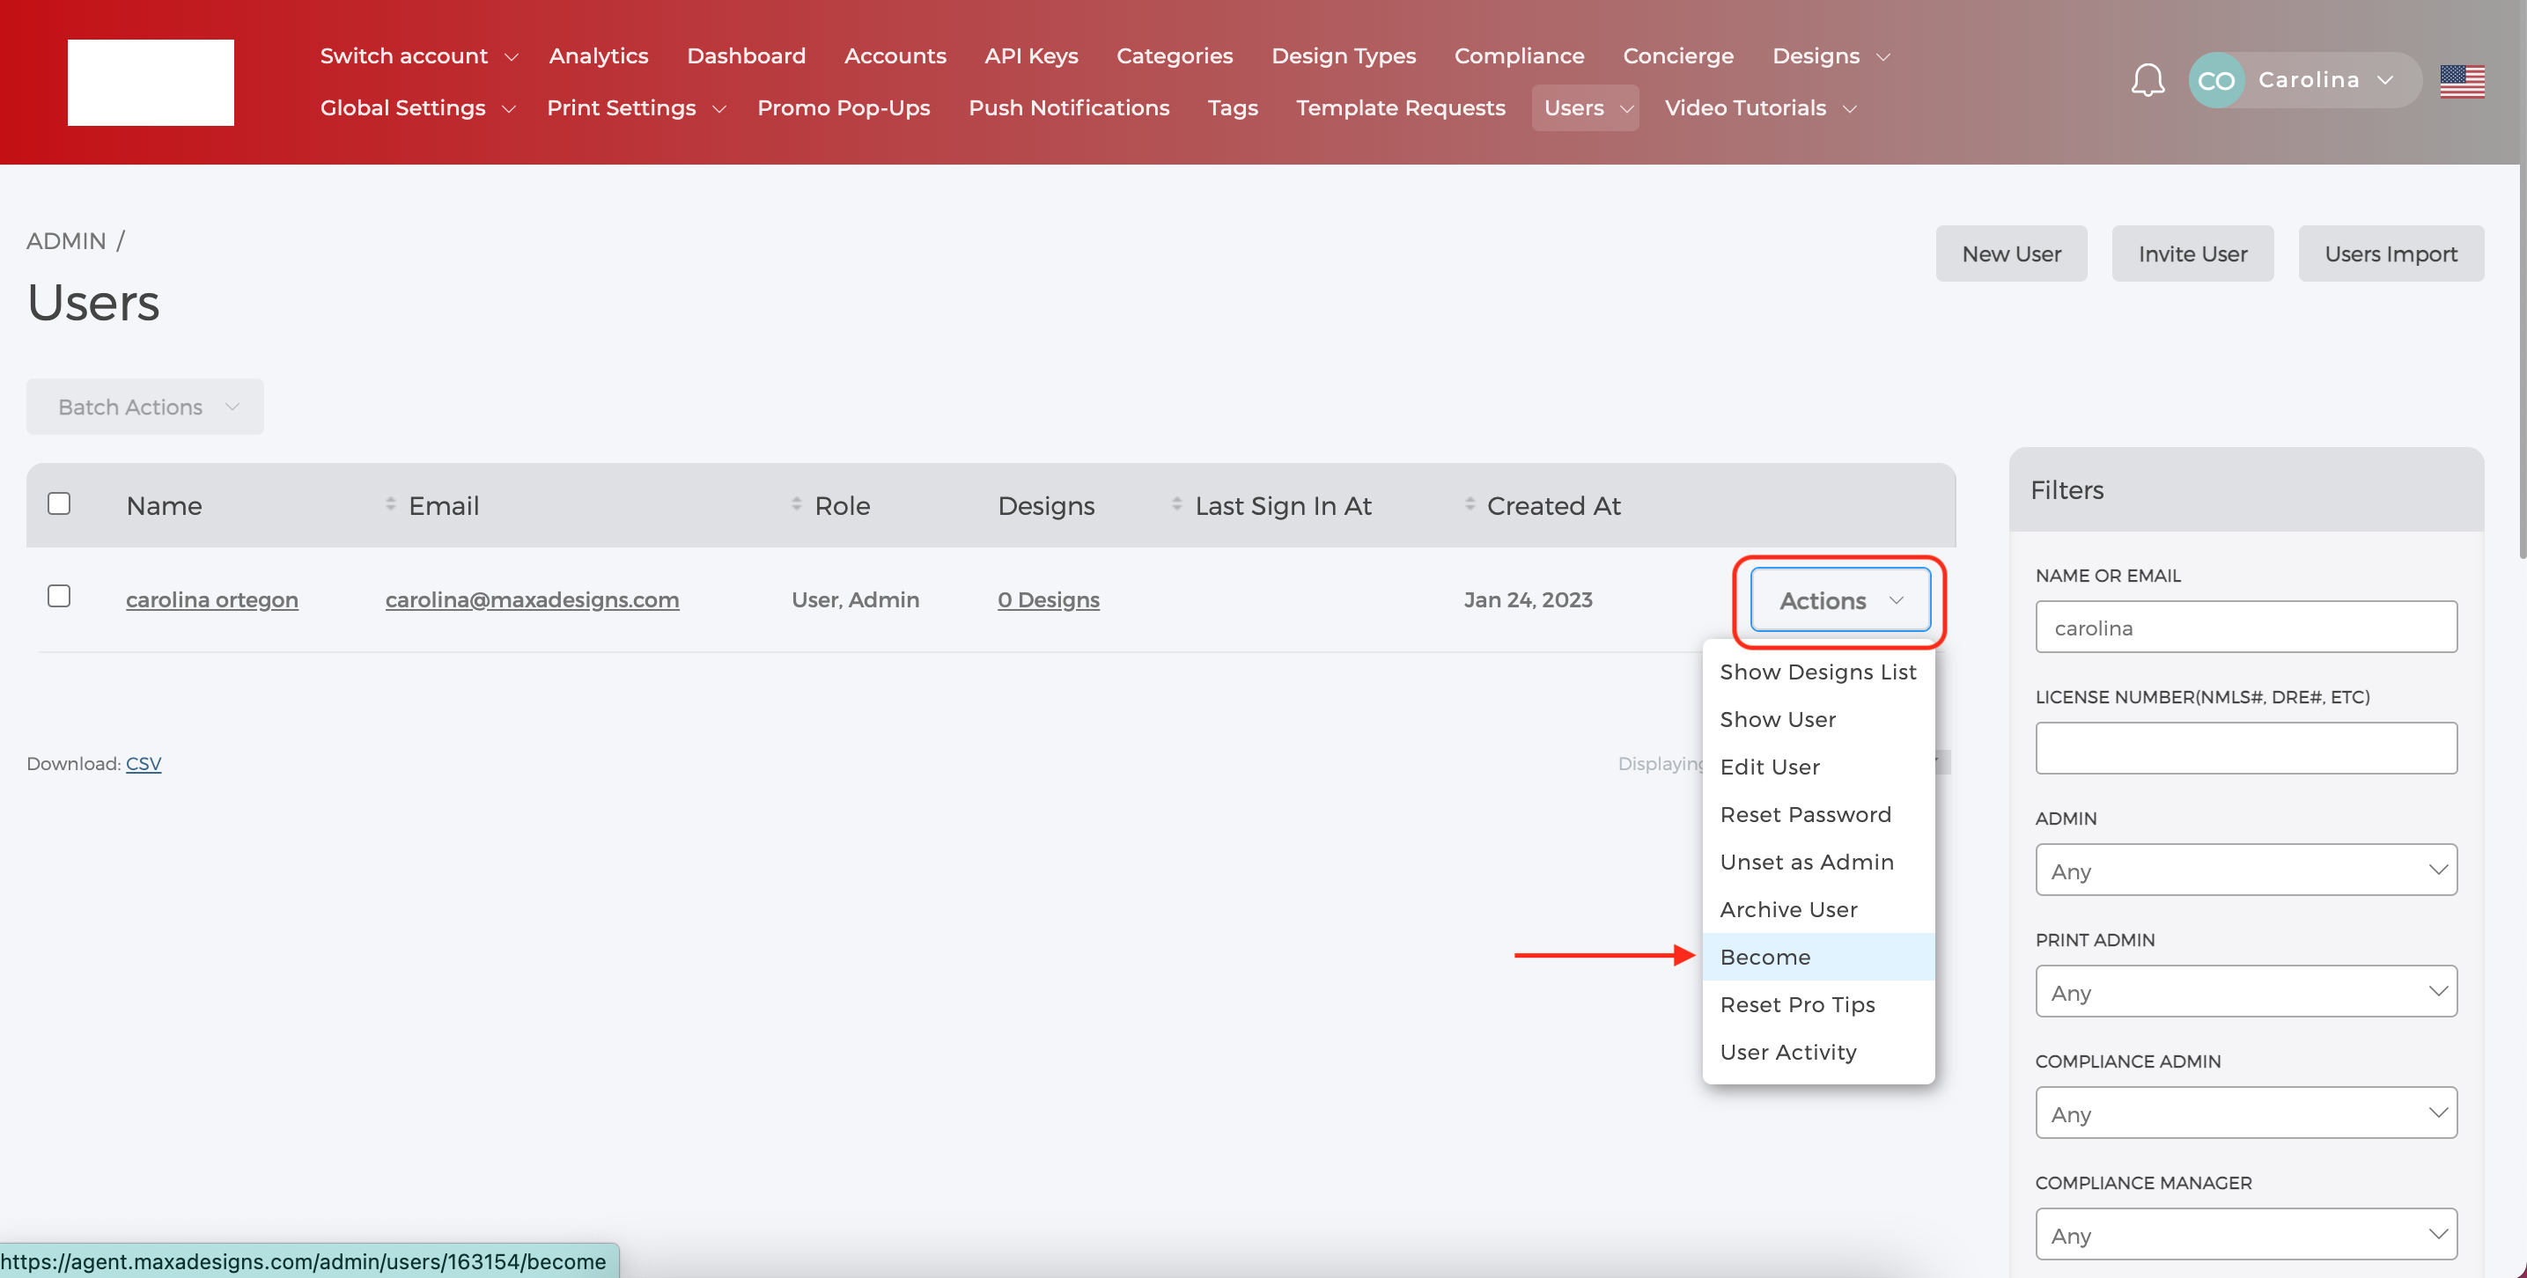Select Edit User in Actions menu
The width and height of the screenshot is (2527, 1278).
(1817, 767)
